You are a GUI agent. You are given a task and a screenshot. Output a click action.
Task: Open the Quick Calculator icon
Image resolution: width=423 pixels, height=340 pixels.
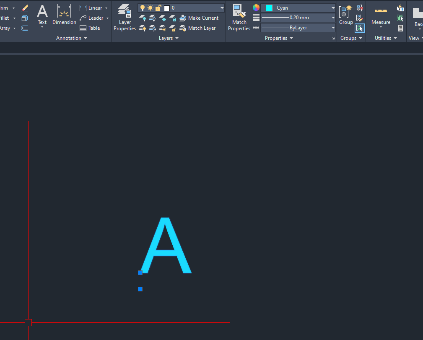pyautogui.click(x=400, y=28)
